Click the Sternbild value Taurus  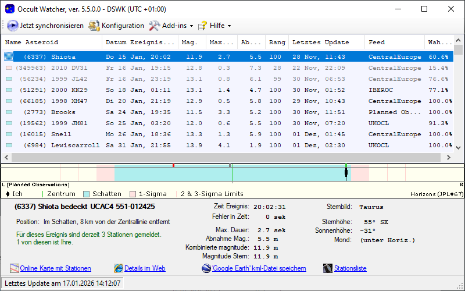(x=371, y=207)
